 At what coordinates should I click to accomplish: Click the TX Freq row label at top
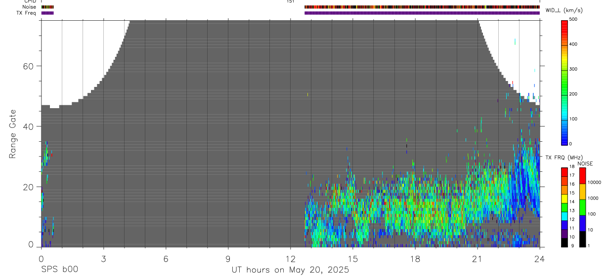26,13
